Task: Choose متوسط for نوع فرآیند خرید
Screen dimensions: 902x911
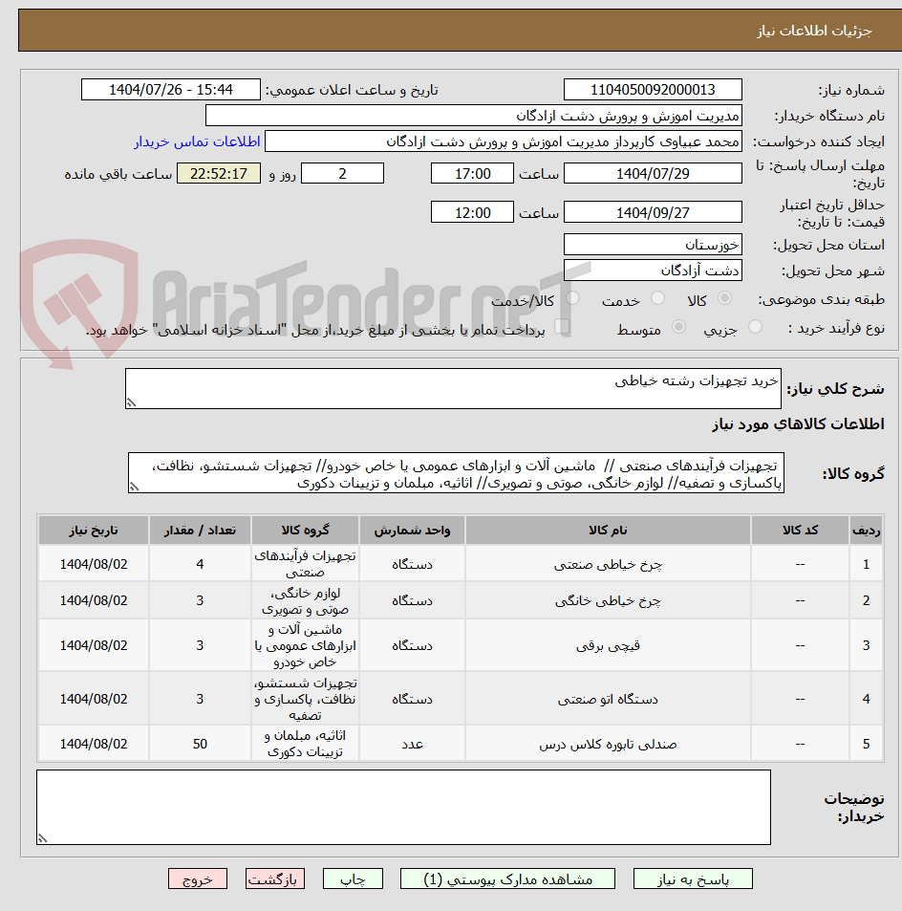Action: pyautogui.click(x=678, y=325)
